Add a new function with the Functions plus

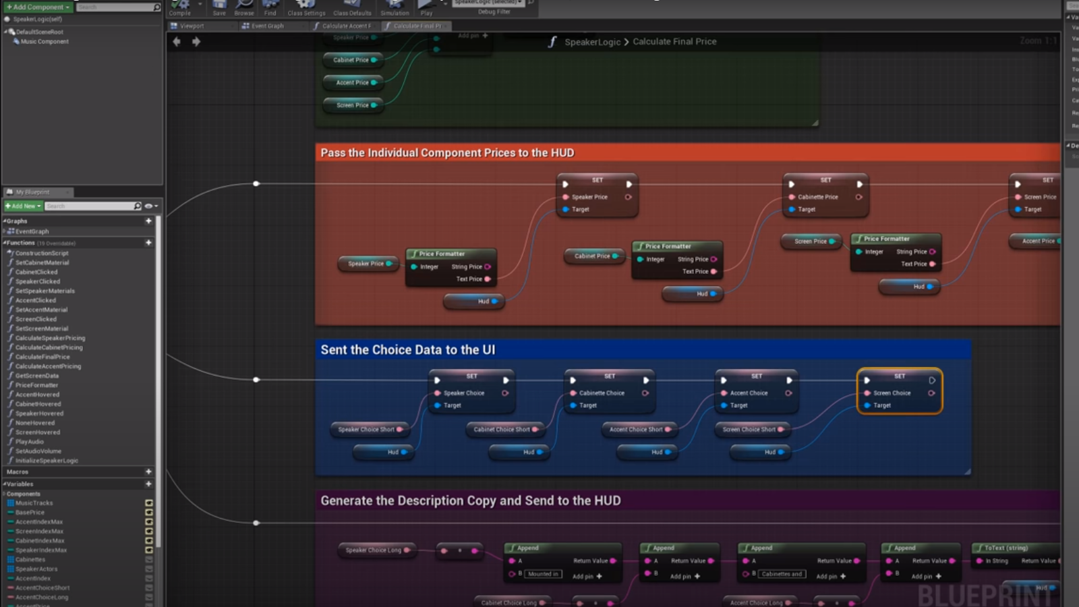point(148,242)
